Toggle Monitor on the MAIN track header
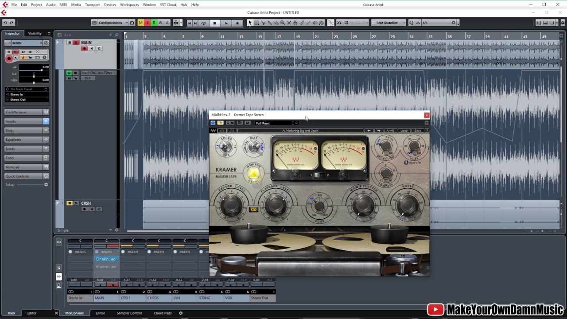 click(92, 48)
